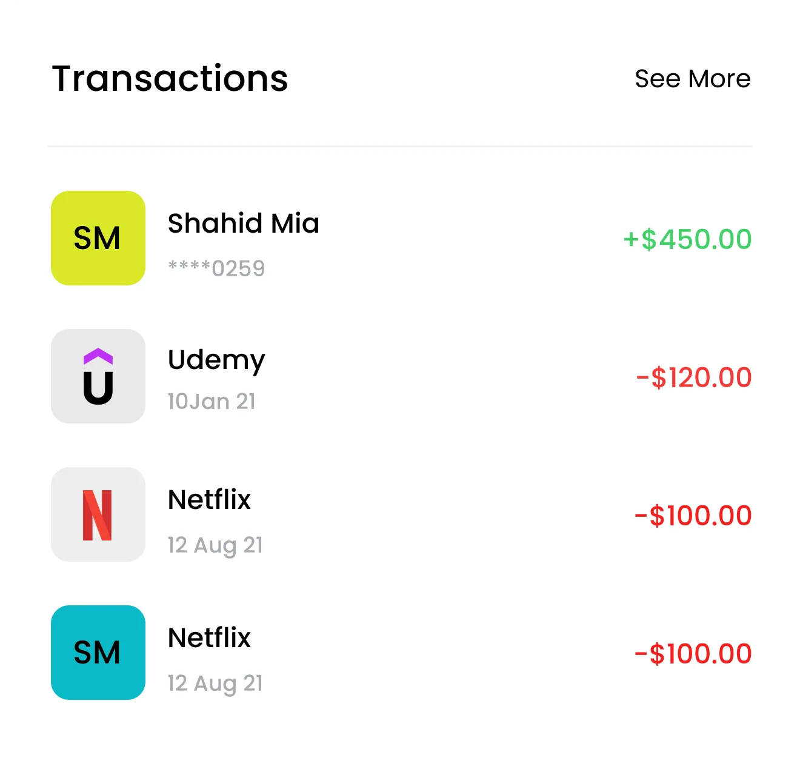Click the teal SM icon on the last transaction
The height and width of the screenshot is (758, 800).
98,653
